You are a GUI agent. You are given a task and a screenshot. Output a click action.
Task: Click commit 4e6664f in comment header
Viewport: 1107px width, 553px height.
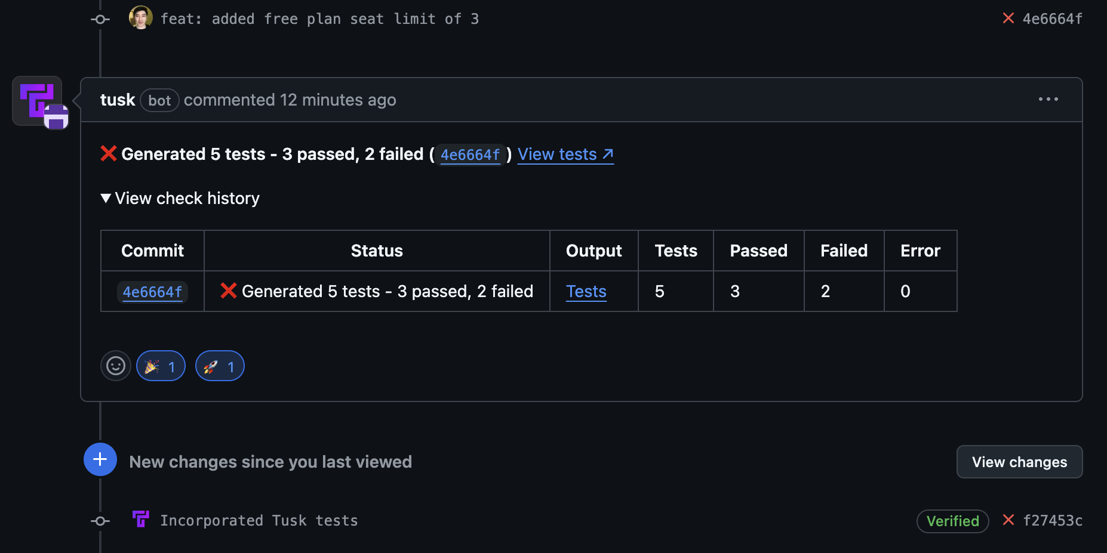470,155
